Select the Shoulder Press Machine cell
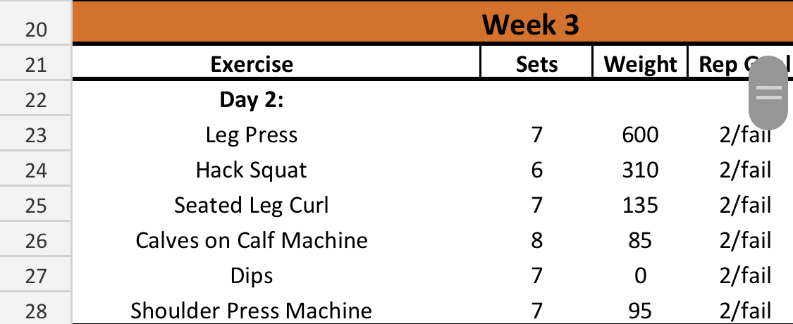 click(x=252, y=310)
